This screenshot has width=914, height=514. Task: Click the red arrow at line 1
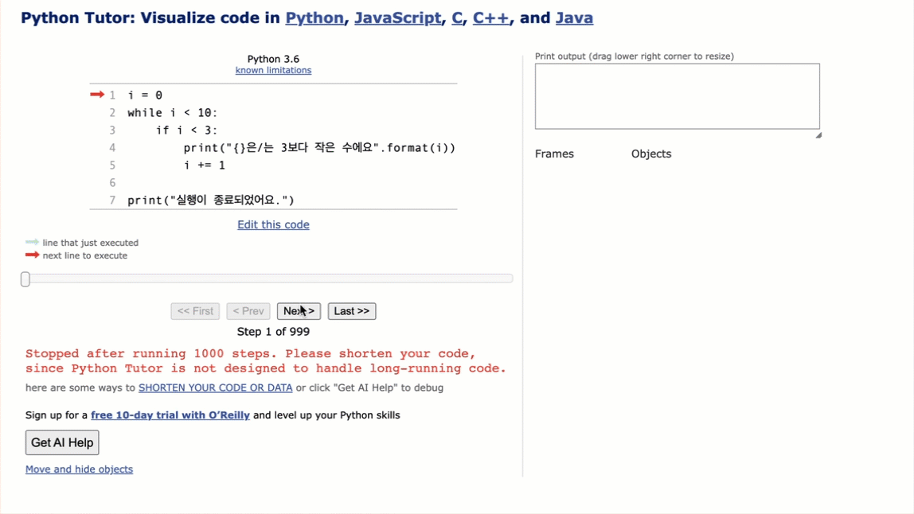click(97, 95)
